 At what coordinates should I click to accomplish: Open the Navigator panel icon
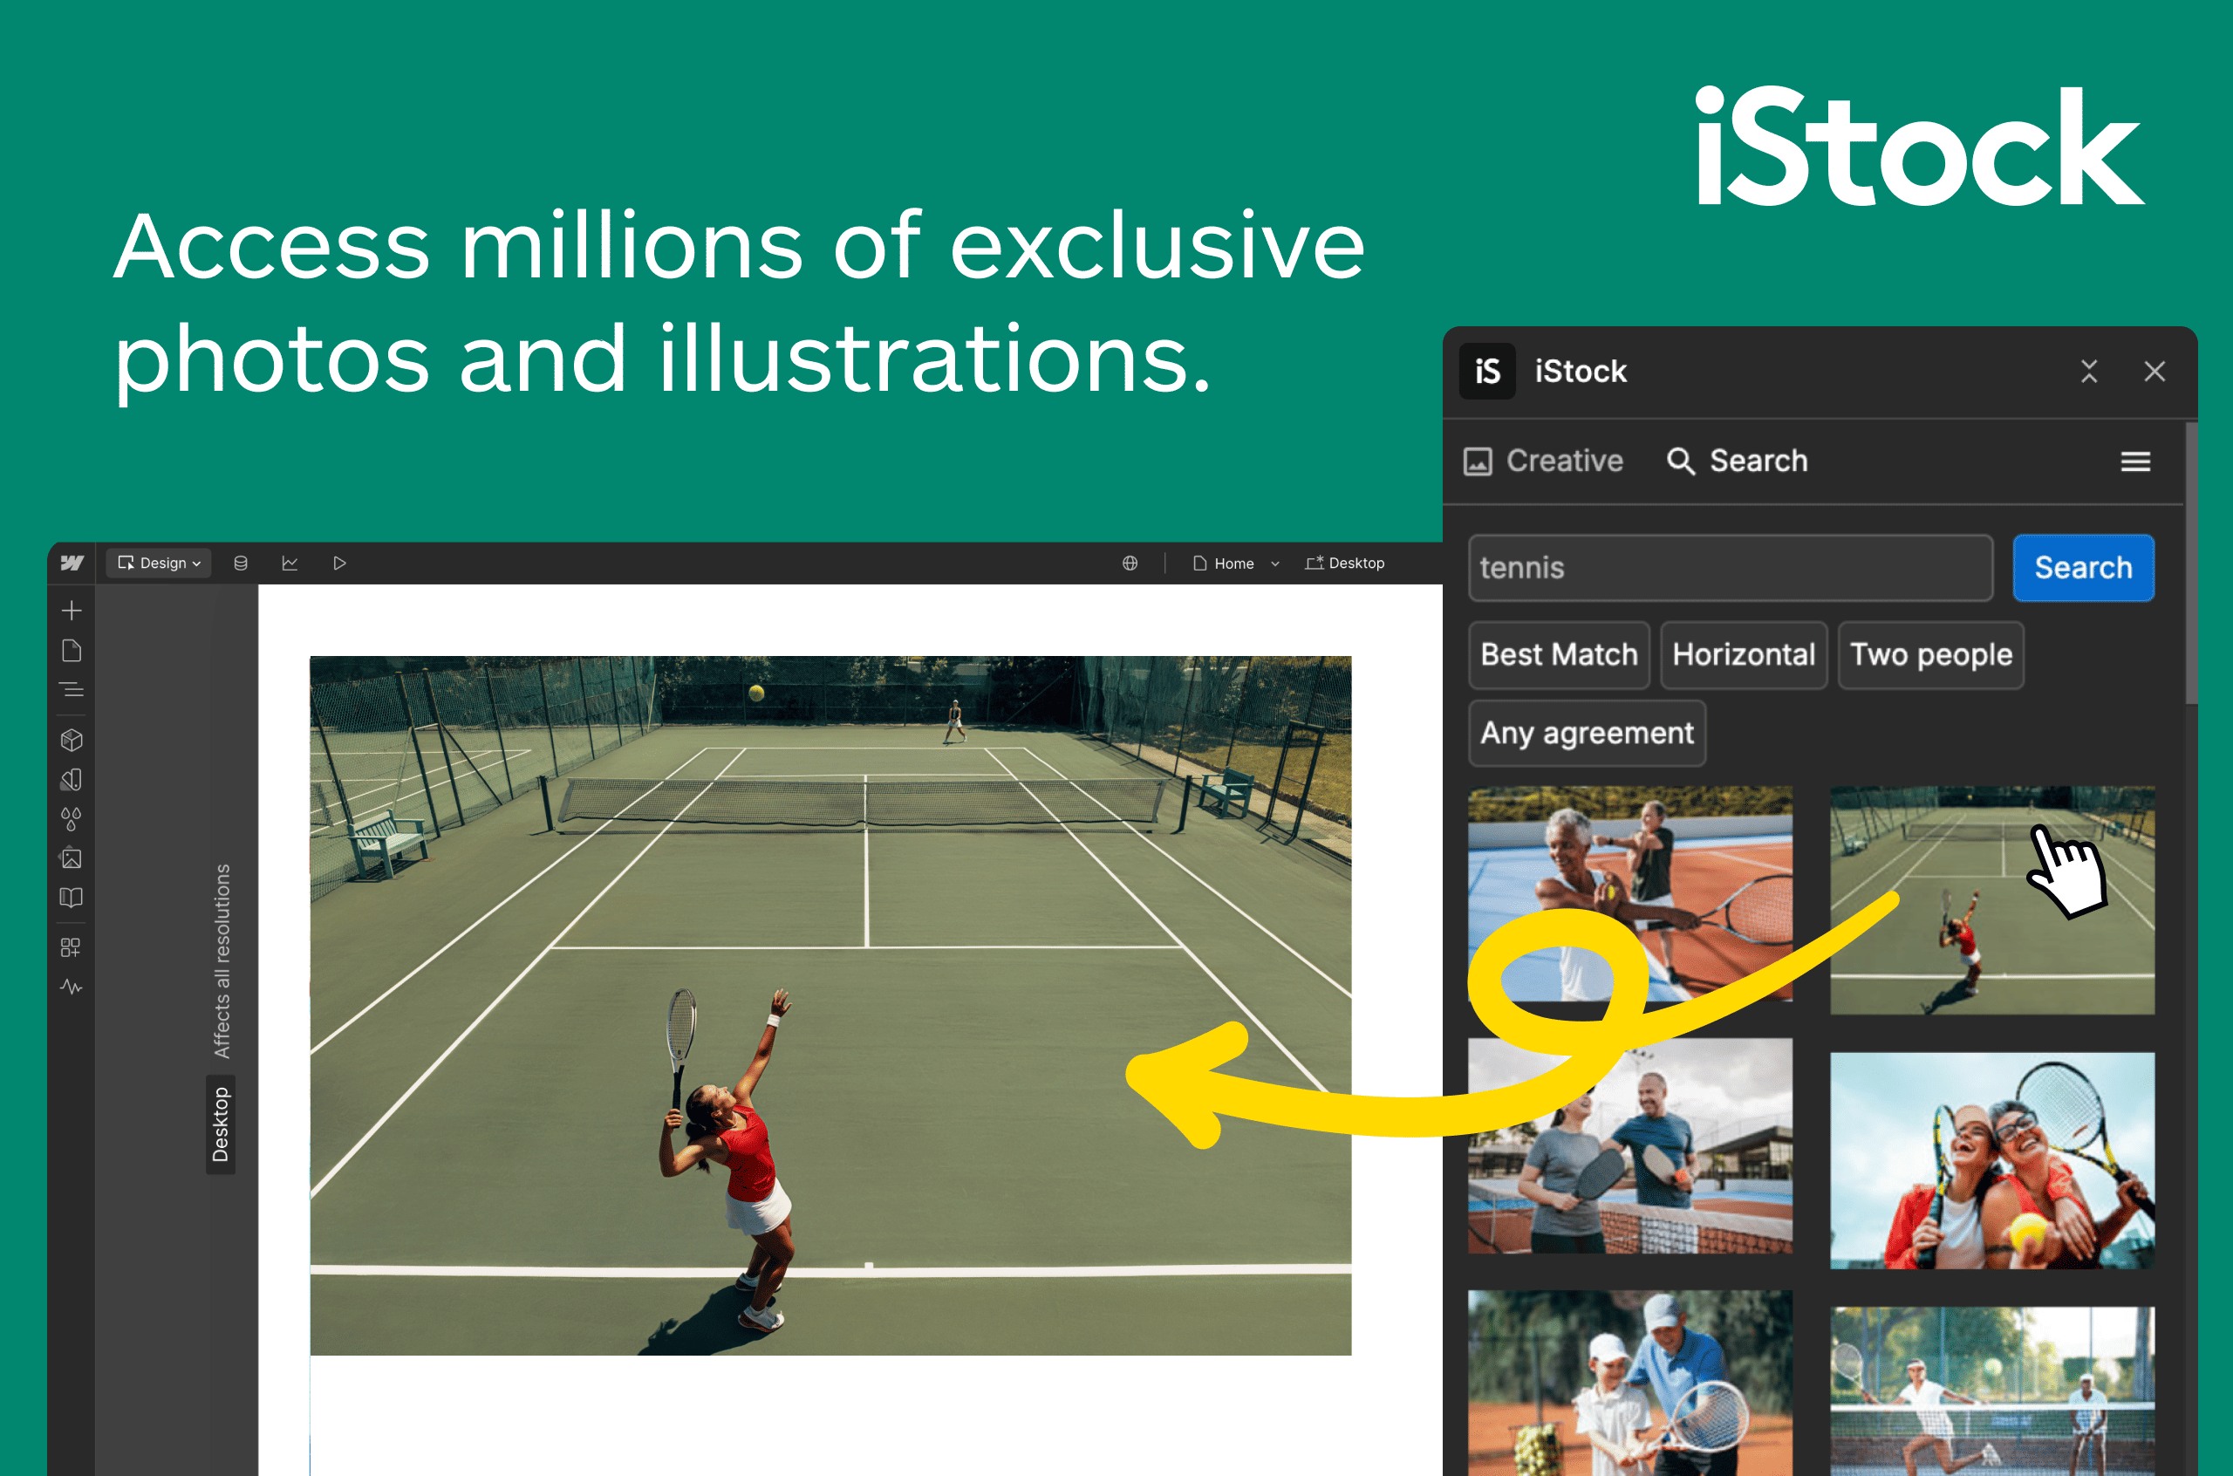72,690
